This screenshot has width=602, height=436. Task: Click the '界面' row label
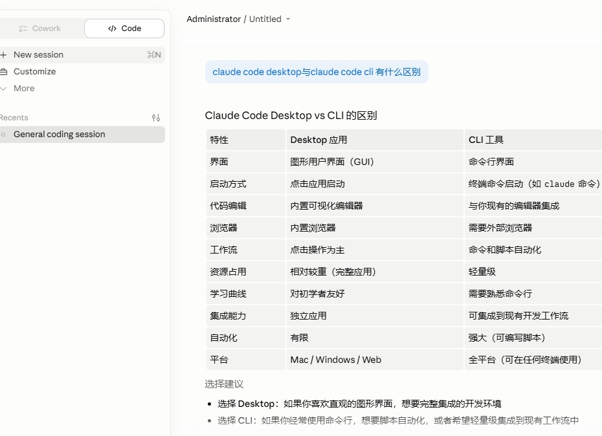click(246, 162)
